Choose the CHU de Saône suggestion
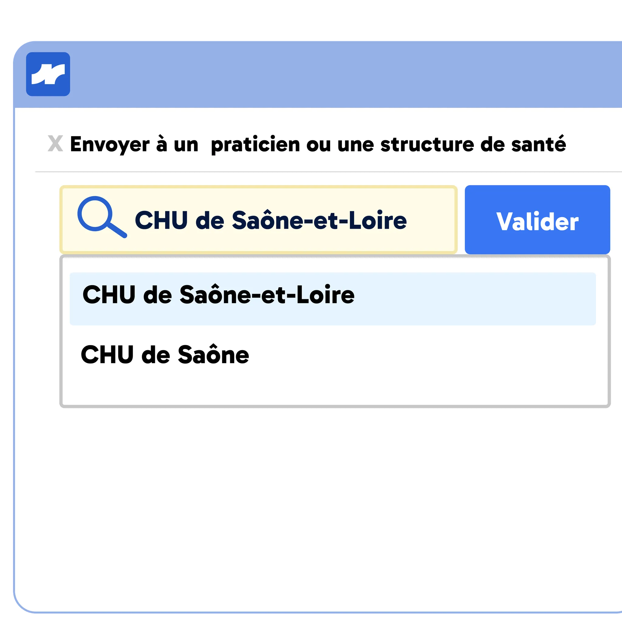The height and width of the screenshot is (622, 622). click(165, 354)
